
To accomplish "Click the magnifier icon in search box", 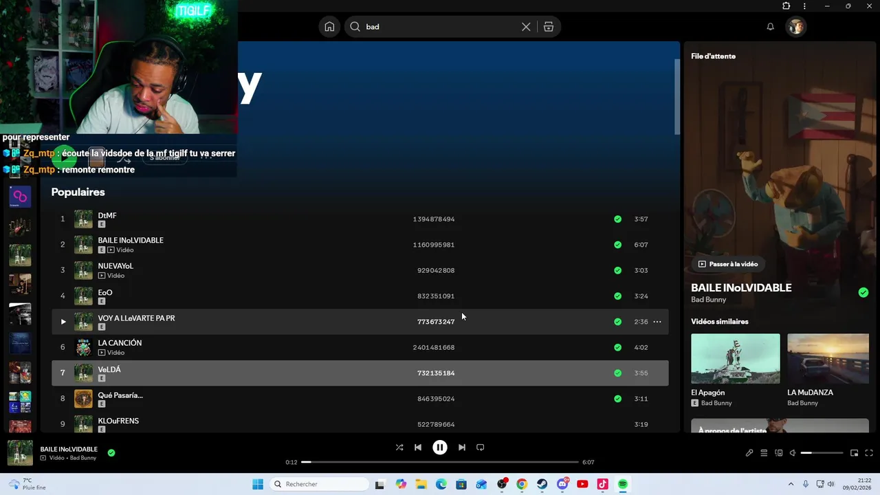I will pyautogui.click(x=355, y=27).
